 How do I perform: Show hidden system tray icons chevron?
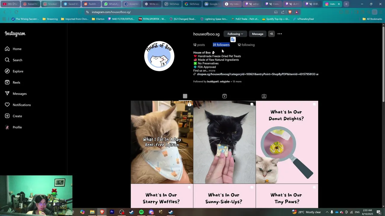327,212
